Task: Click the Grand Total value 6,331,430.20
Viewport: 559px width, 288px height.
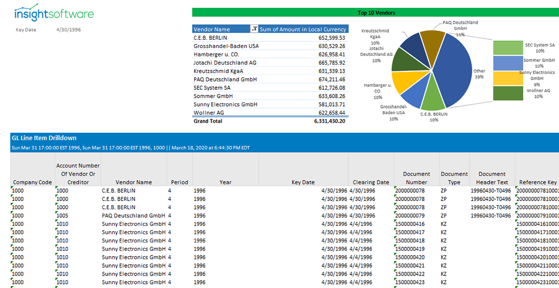Action: click(x=330, y=121)
